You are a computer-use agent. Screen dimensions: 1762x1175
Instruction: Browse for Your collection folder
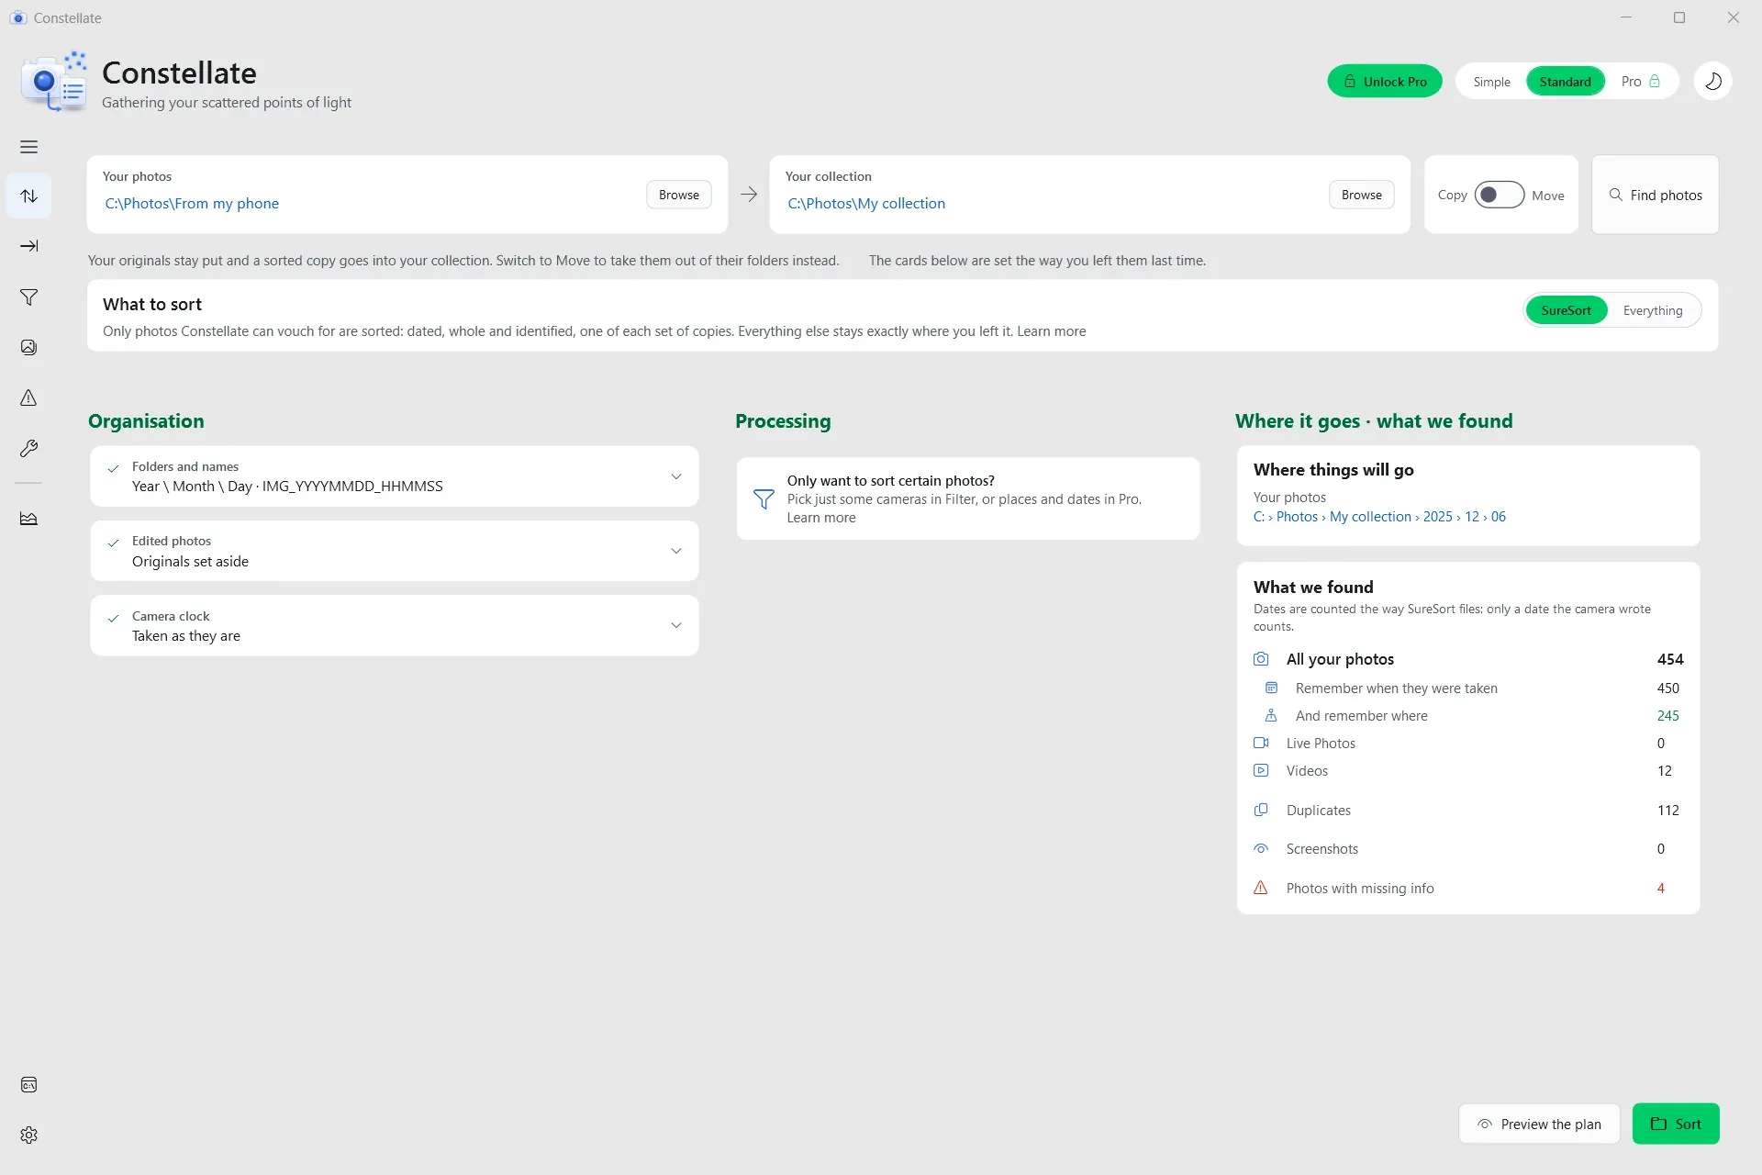(1361, 195)
